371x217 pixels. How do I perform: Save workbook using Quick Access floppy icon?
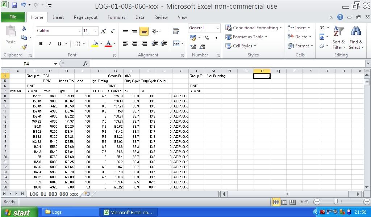pyautogui.click(x=14, y=6)
